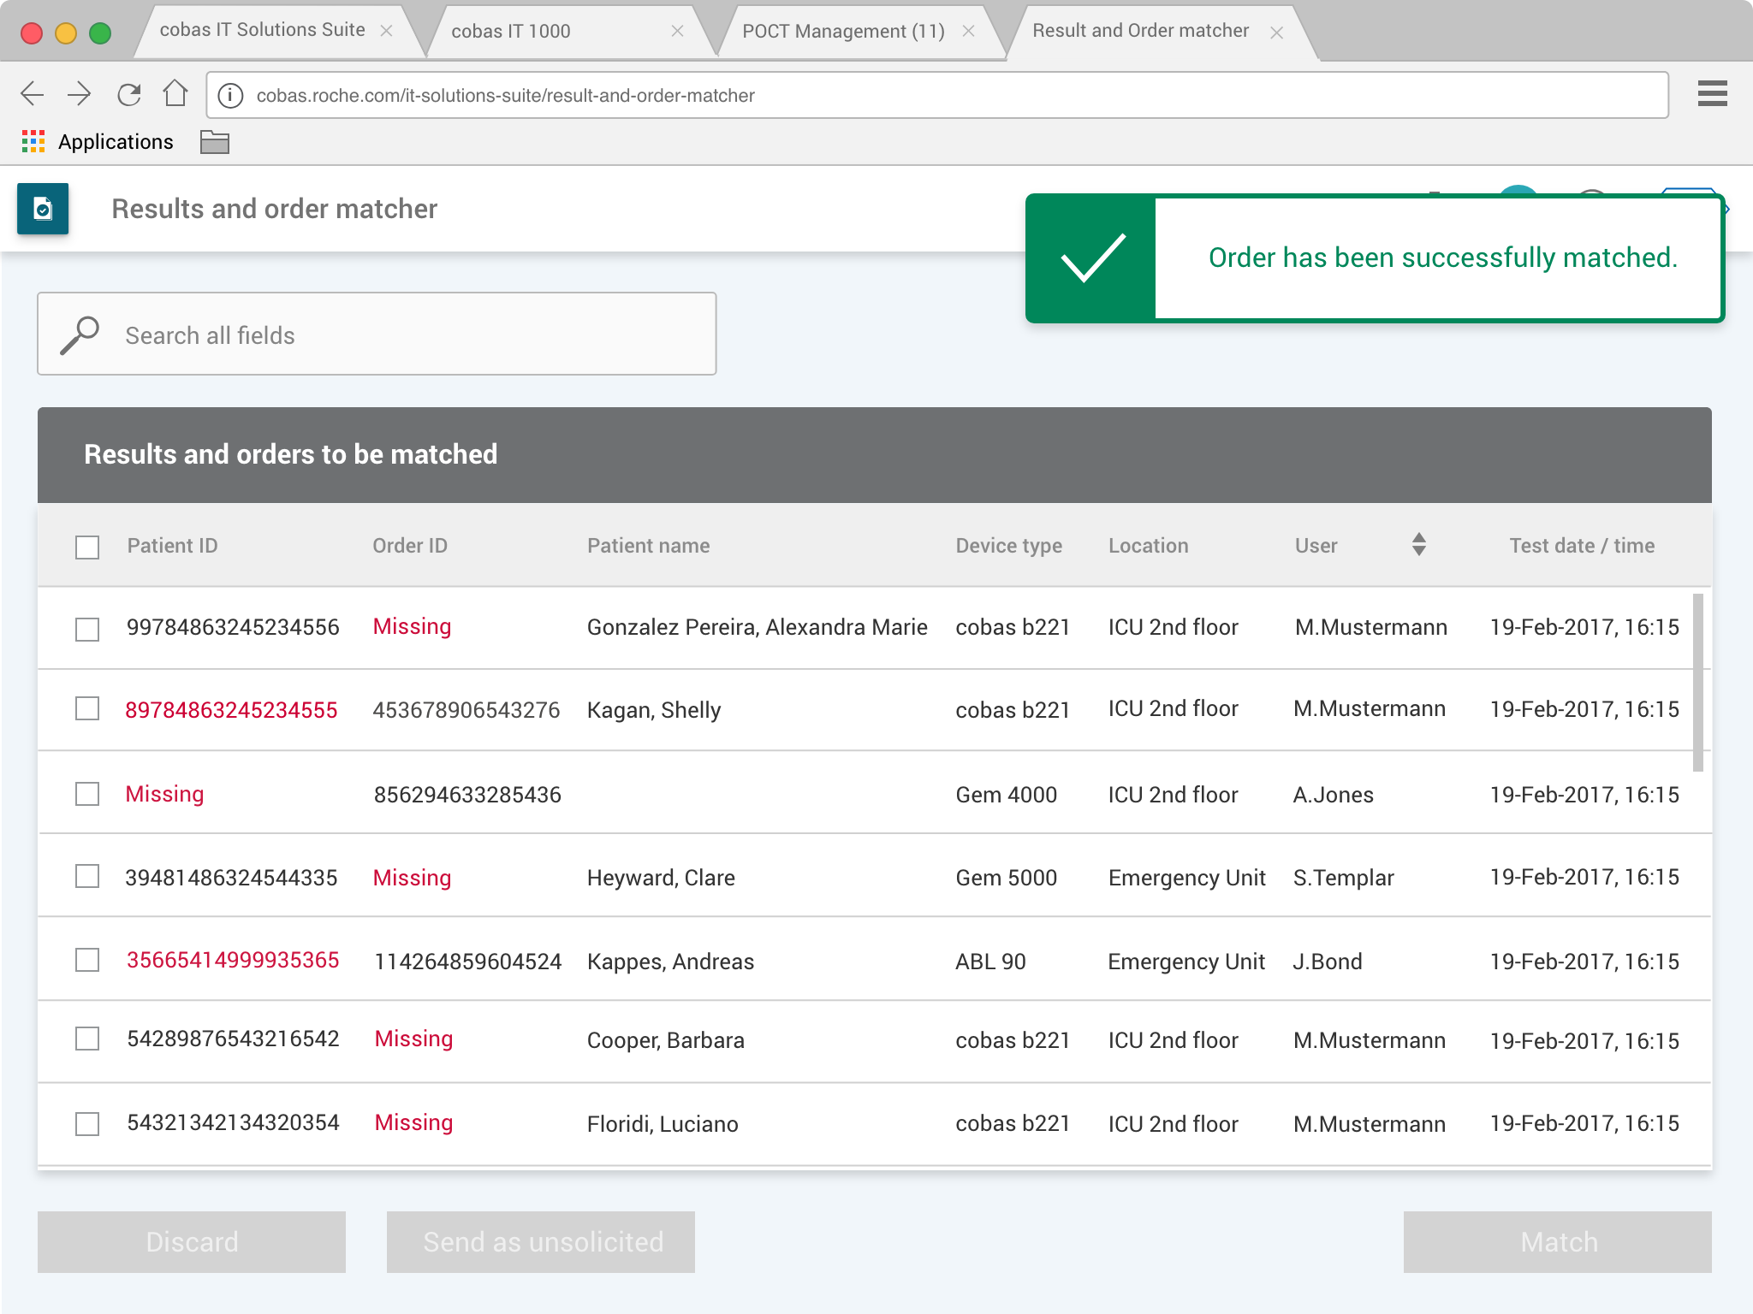Click the Results and order matcher app icon
Screen dimensions: 1753x1314
coord(43,209)
